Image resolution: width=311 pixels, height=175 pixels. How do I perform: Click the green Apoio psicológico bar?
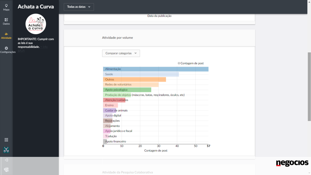click(127, 90)
